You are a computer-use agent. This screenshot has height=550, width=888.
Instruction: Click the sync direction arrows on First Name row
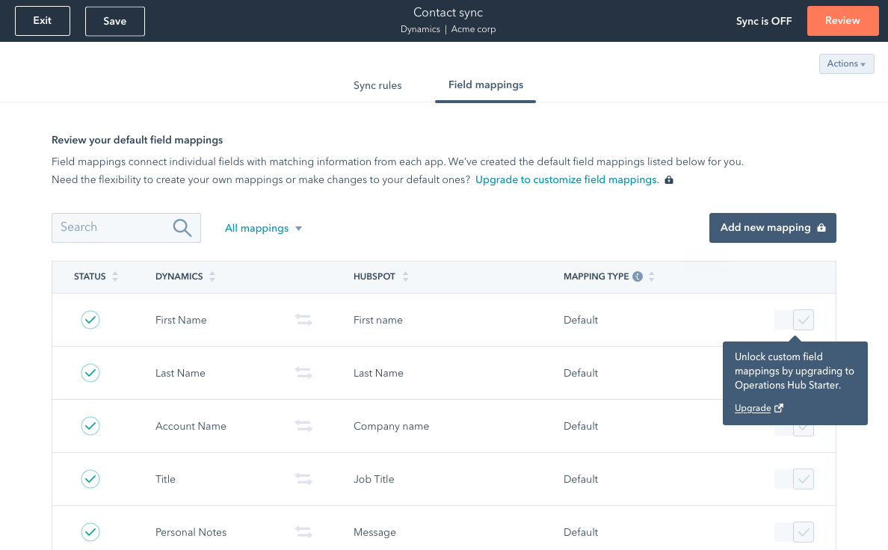pos(303,320)
